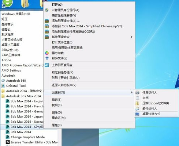Open 默认程序 in the start menu
The image size is (179, 146).
point(7,34)
